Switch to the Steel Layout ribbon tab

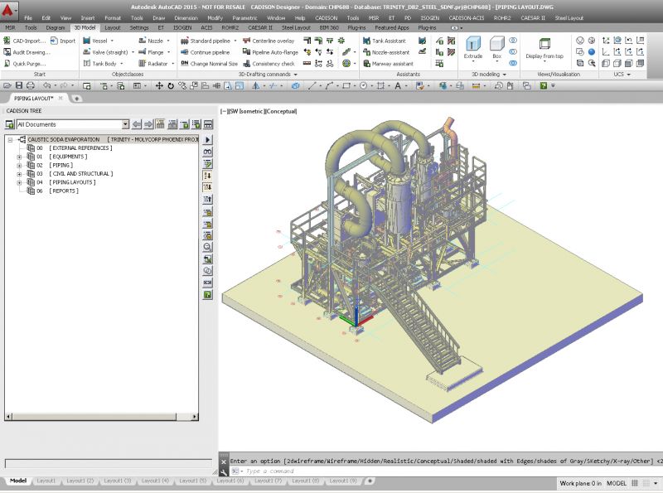click(x=296, y=28)
